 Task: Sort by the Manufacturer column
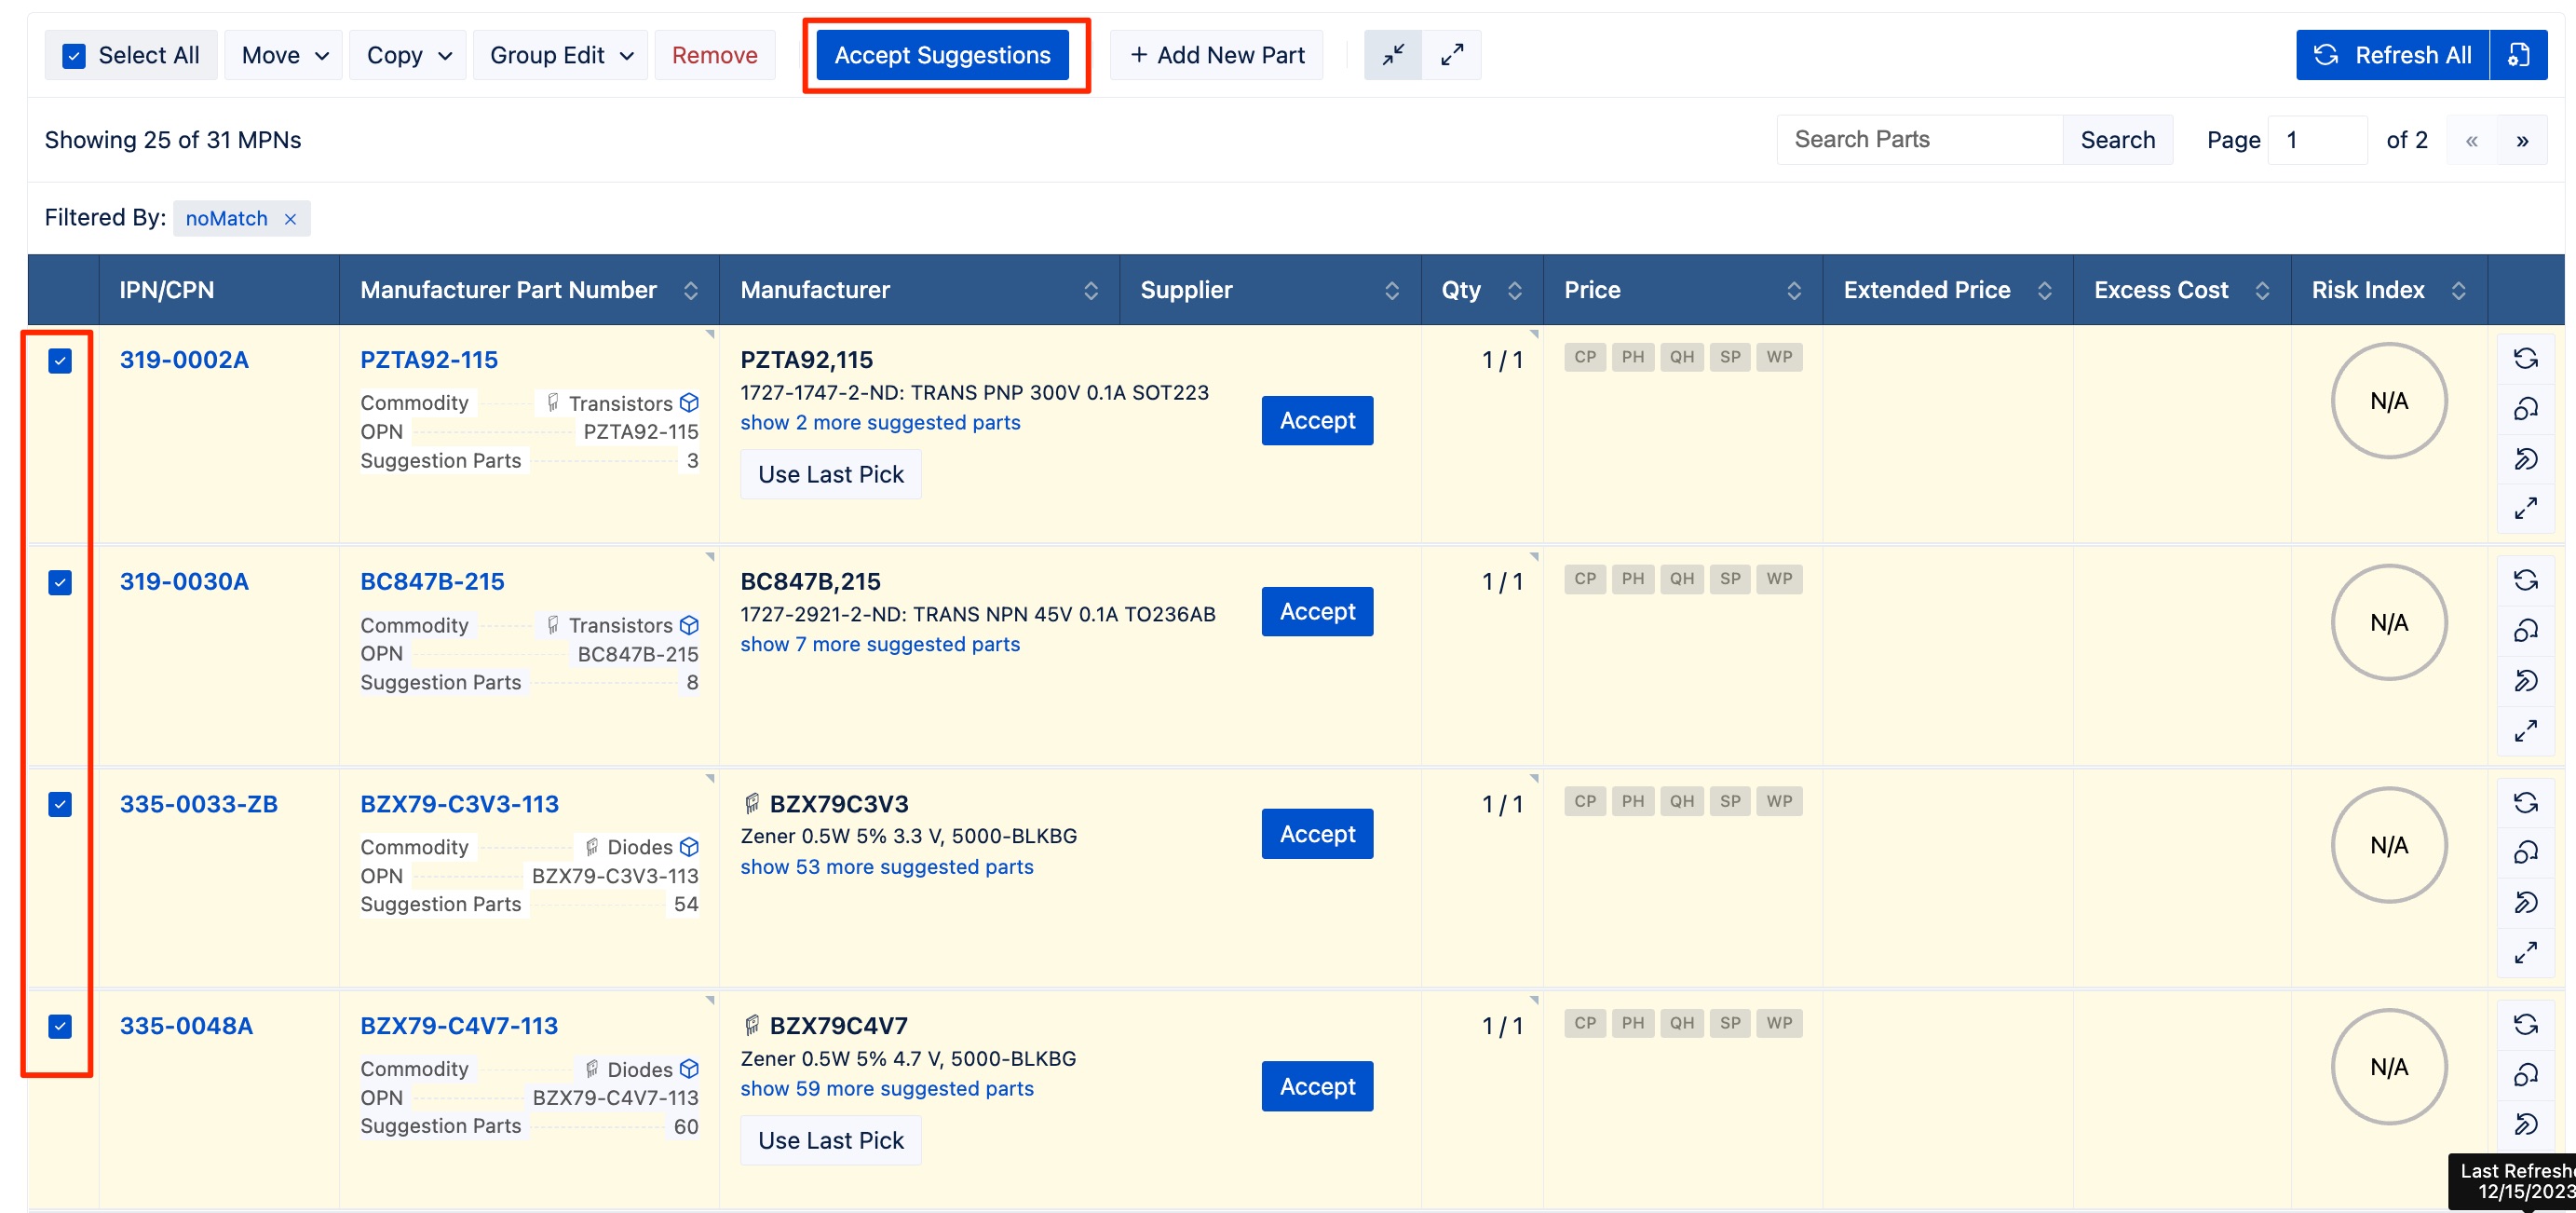point(1091,291)
